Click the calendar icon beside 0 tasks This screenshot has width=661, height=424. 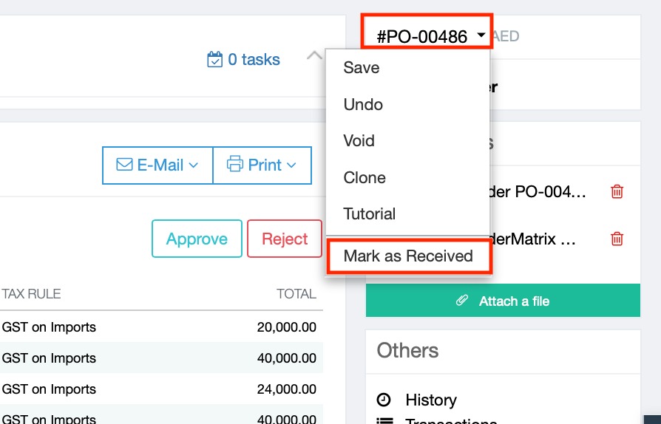(x=215, y=60)
